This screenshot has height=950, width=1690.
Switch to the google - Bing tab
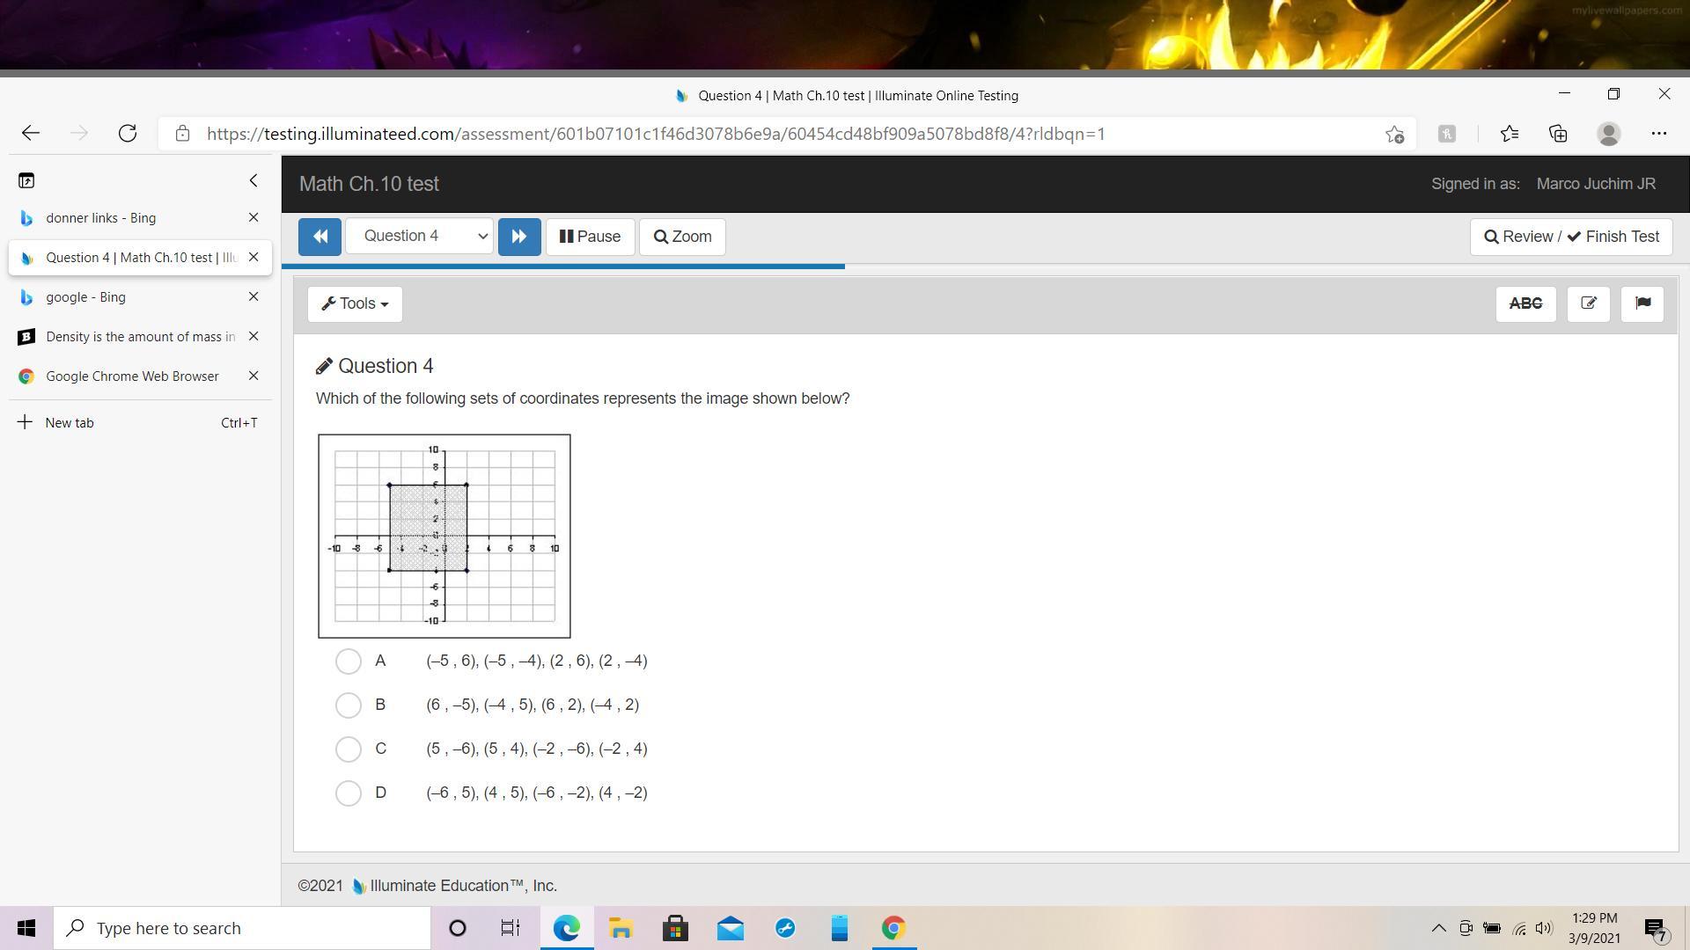click(85, 297)
